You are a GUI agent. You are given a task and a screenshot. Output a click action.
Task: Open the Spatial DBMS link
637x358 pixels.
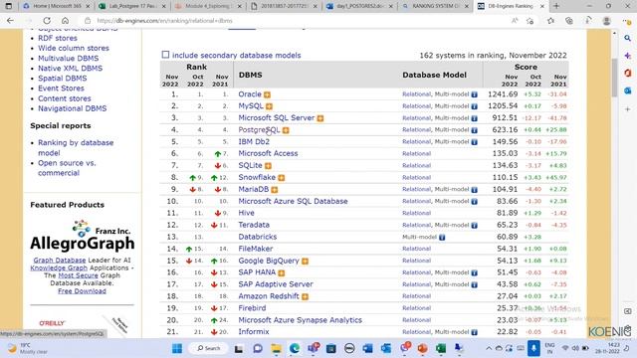tap(62, 79)
